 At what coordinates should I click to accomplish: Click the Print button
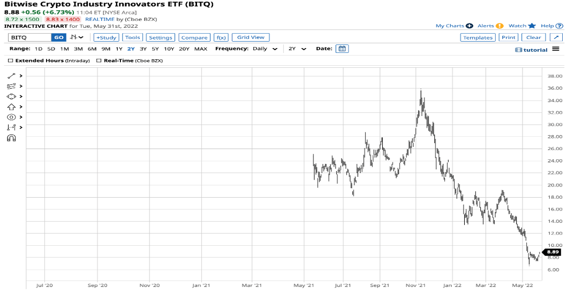(x=509, y=37)
